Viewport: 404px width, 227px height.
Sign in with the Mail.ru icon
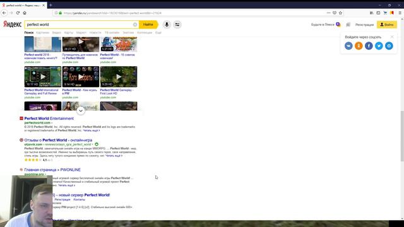[x=389, y=46]
